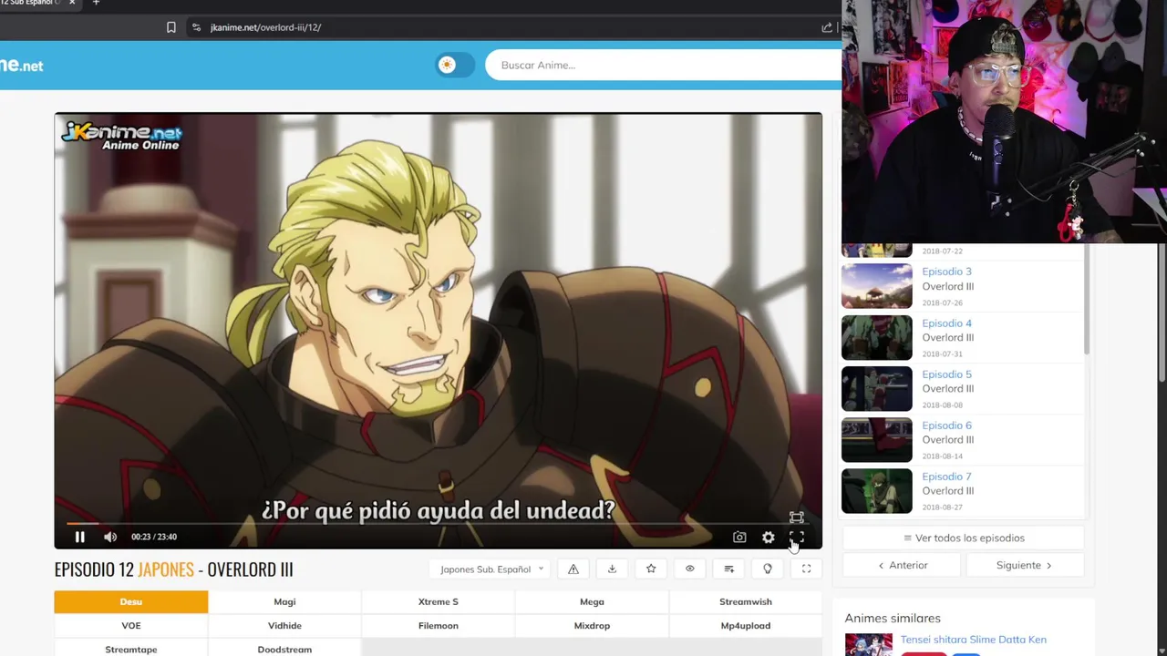This screenshot has height=656, width=1167.
Task: Pause the video playback
Action: pyautogui.click(x=80, y=537)
